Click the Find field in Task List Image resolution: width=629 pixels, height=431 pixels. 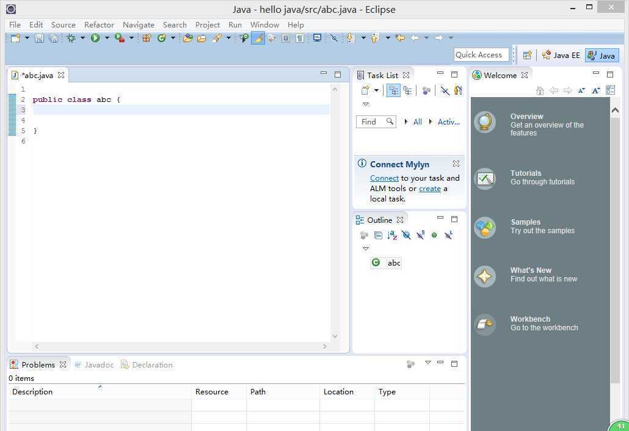(376, 122)
